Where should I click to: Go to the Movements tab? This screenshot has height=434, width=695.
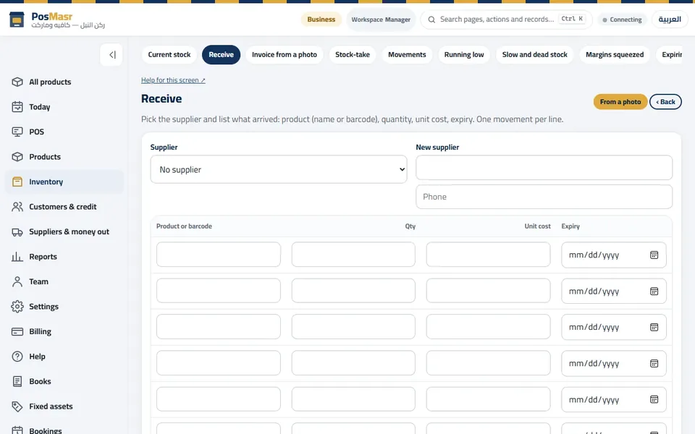407,54
